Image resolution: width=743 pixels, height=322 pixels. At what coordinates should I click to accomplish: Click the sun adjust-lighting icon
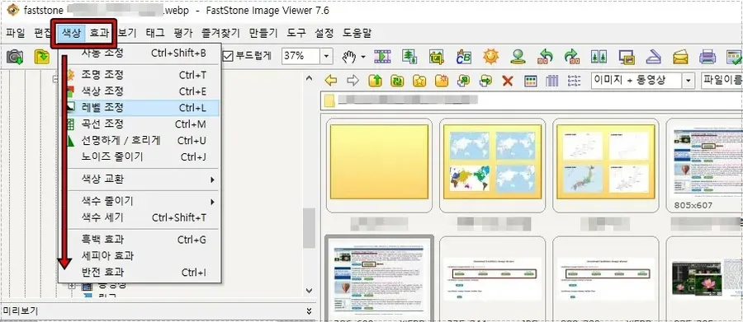point(491,57)
